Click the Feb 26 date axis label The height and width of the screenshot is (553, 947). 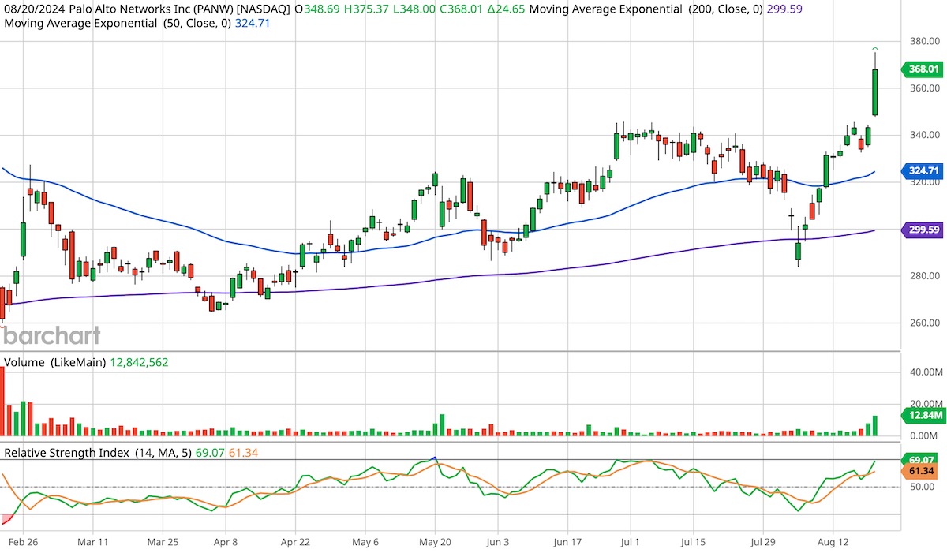point(27,543)
